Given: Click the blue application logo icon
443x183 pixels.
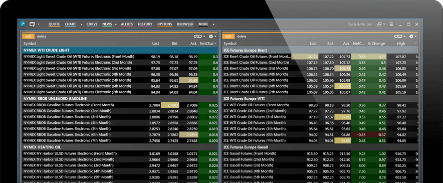Looking at the screenshot, I should (23, 24).
